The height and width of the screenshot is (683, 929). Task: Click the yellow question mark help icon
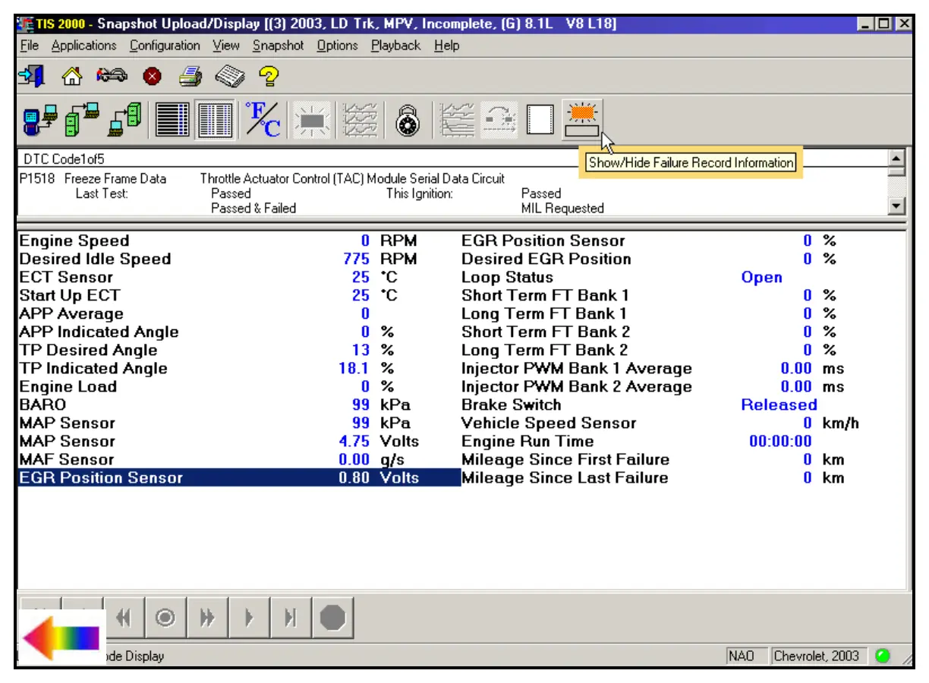pos(269,77)
